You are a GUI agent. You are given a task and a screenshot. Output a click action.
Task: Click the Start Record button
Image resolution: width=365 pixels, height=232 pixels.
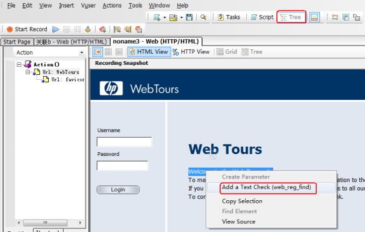pos(27,29)
